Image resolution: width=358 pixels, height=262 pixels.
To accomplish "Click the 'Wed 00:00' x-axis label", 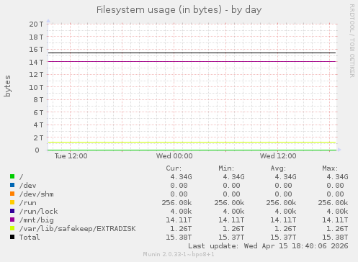I will (x=174, y=156).
